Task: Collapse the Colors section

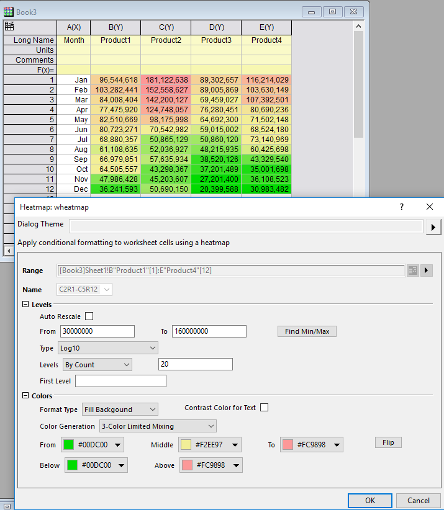Action: pyautogui.click(x=25, y=395)
